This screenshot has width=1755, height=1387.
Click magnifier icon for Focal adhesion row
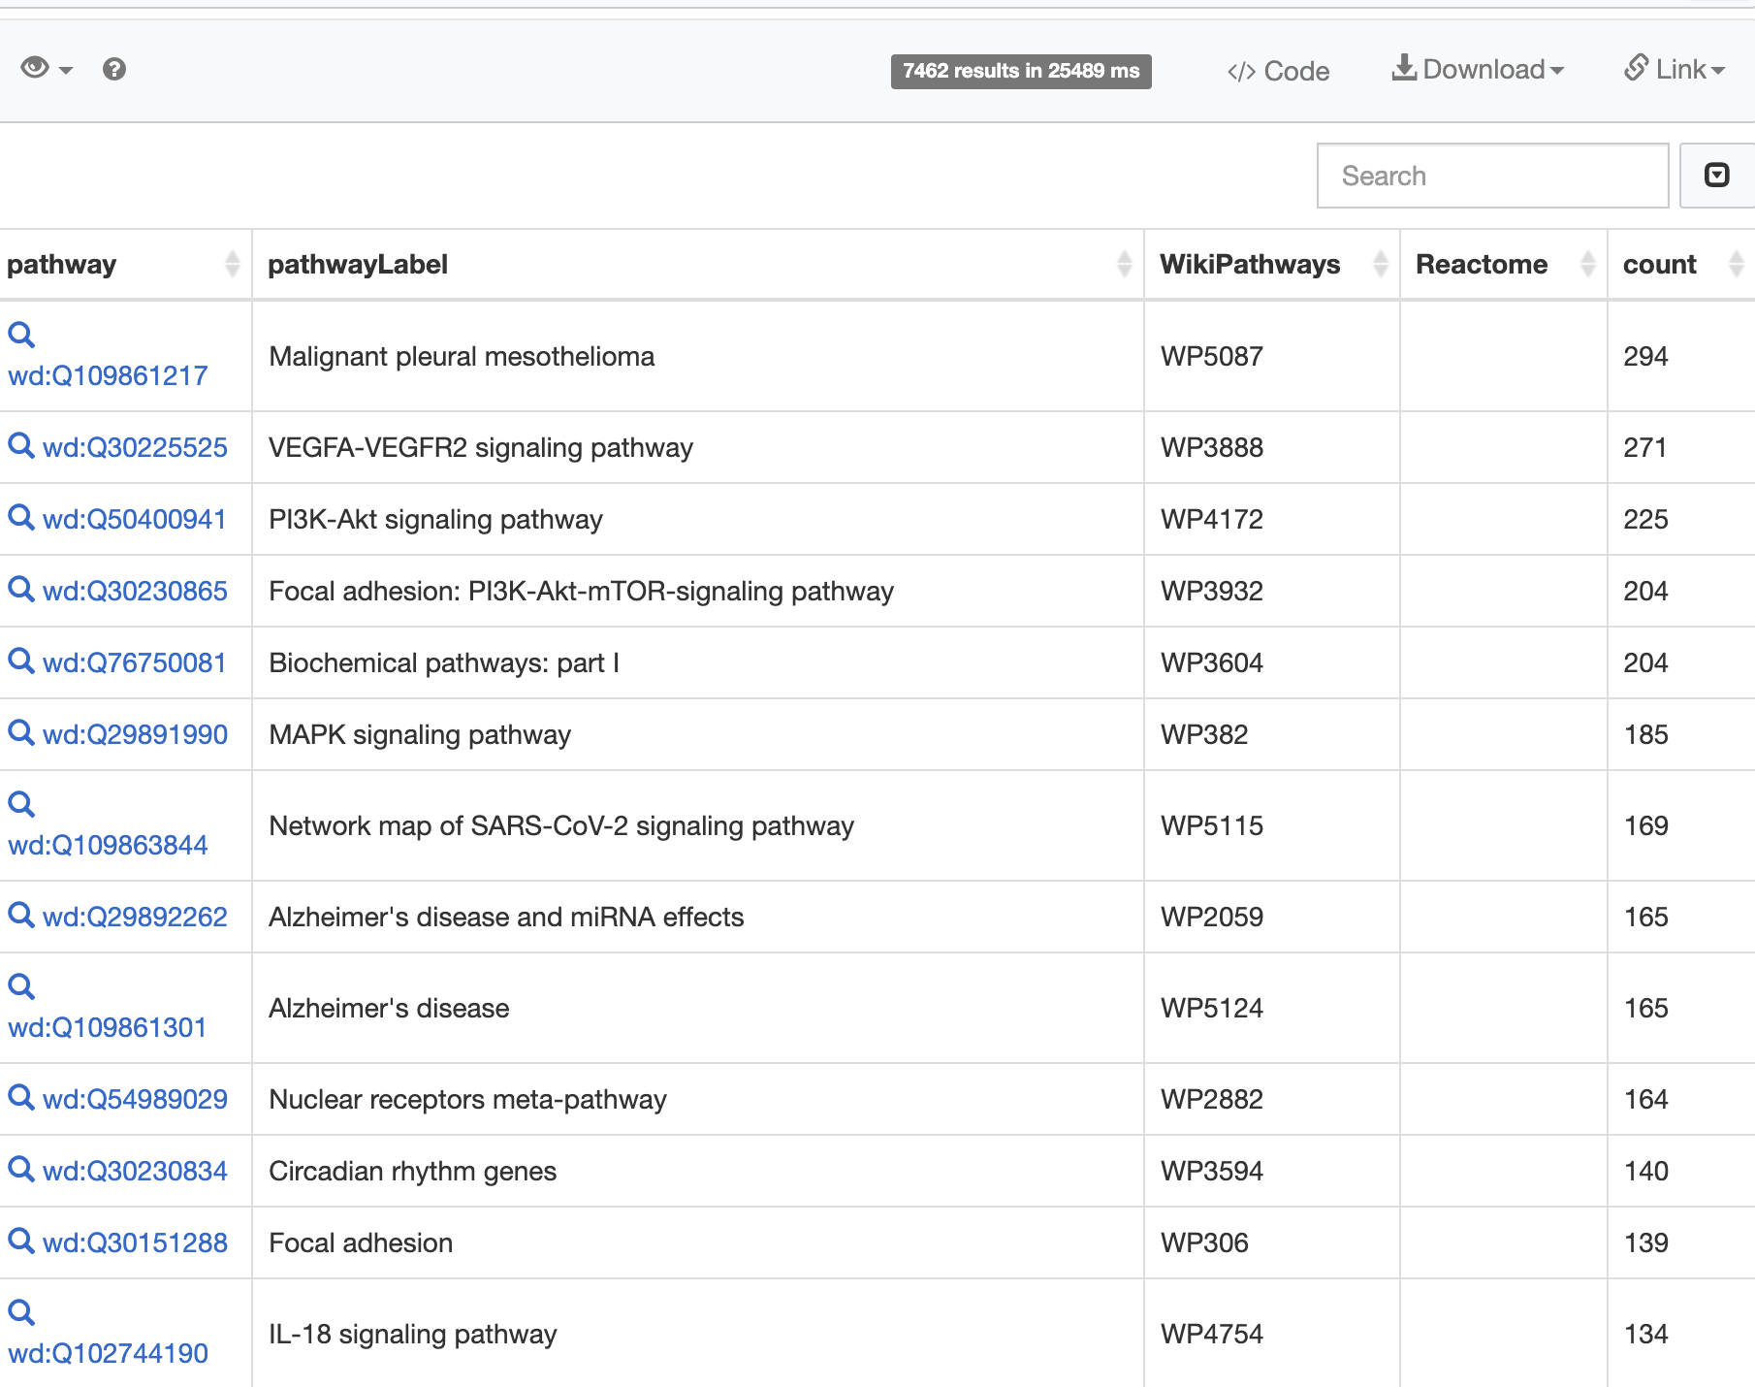click(x=21, y=1242)
